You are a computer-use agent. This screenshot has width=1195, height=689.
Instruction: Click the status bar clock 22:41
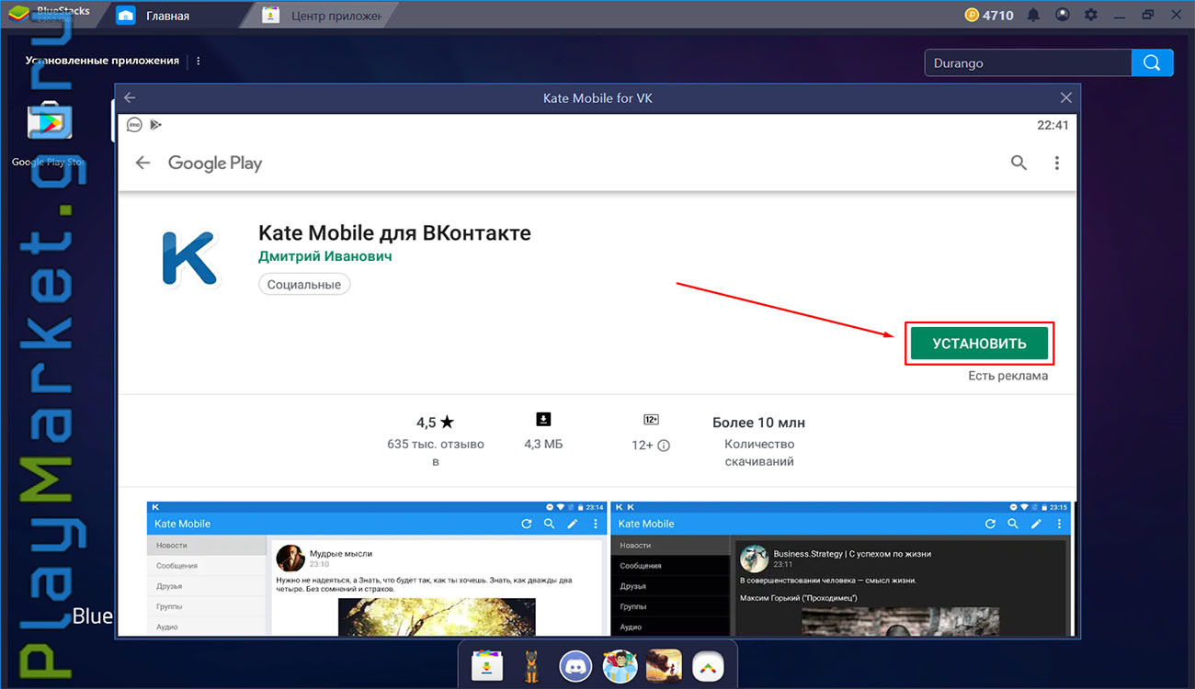1053,125
